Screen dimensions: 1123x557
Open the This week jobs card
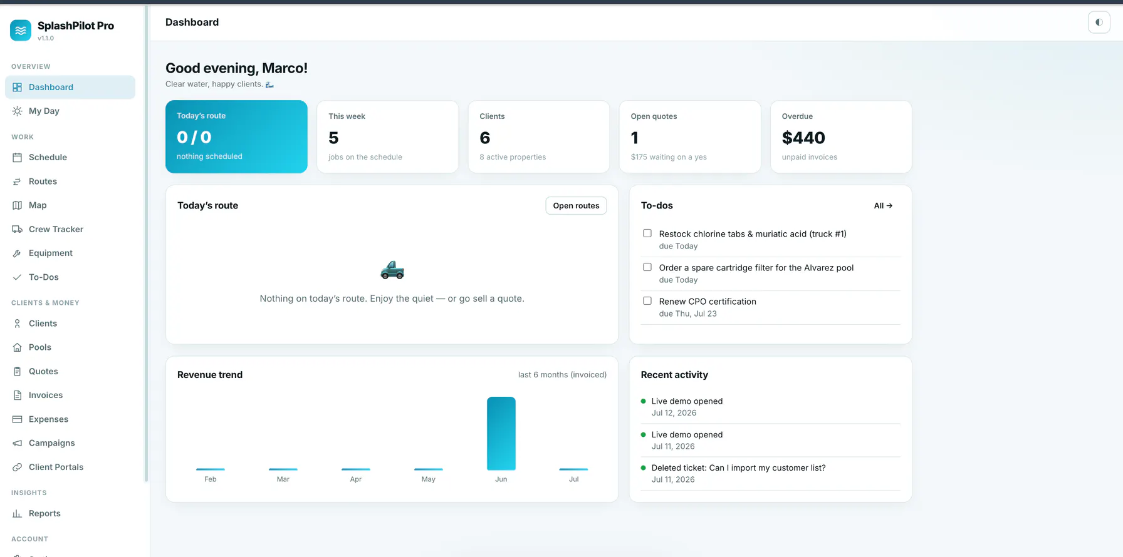(387, 136)
